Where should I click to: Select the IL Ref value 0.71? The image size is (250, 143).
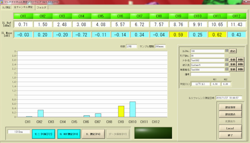coord(23,24)
